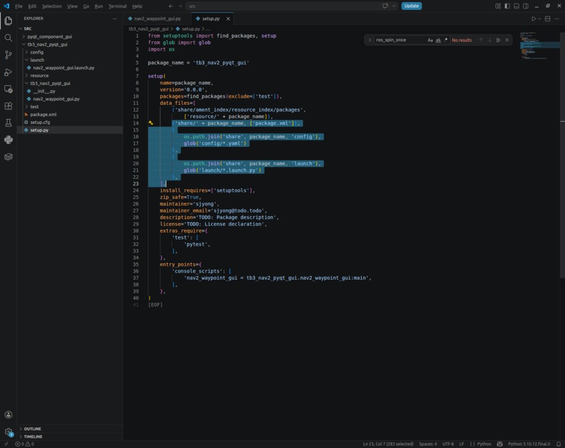Open the Help menu
This screenshot has height=448, width=565.
click(x=137, y=6)
